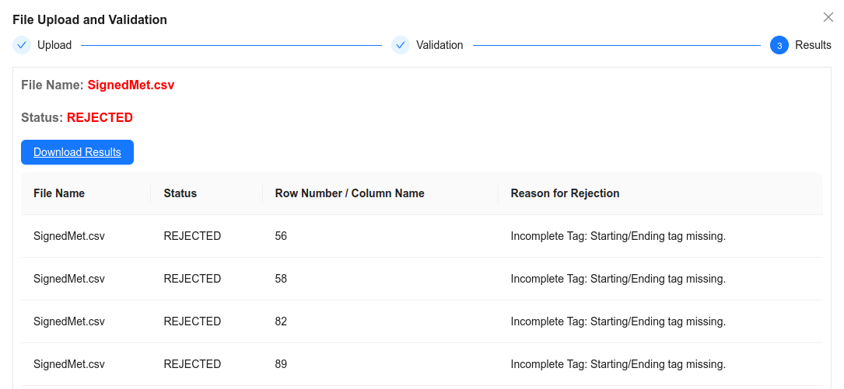The image size is (844, 389).
Task: Select the row number 89 cell
Action: 281,364
